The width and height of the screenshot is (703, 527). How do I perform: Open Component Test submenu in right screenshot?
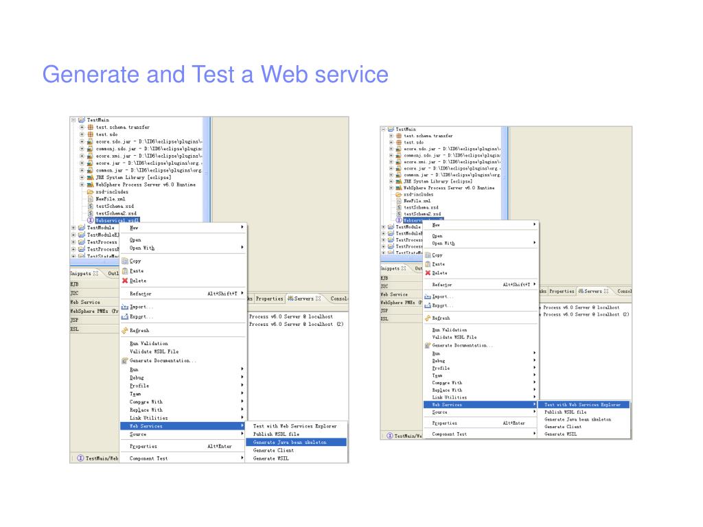click(480, 434)
